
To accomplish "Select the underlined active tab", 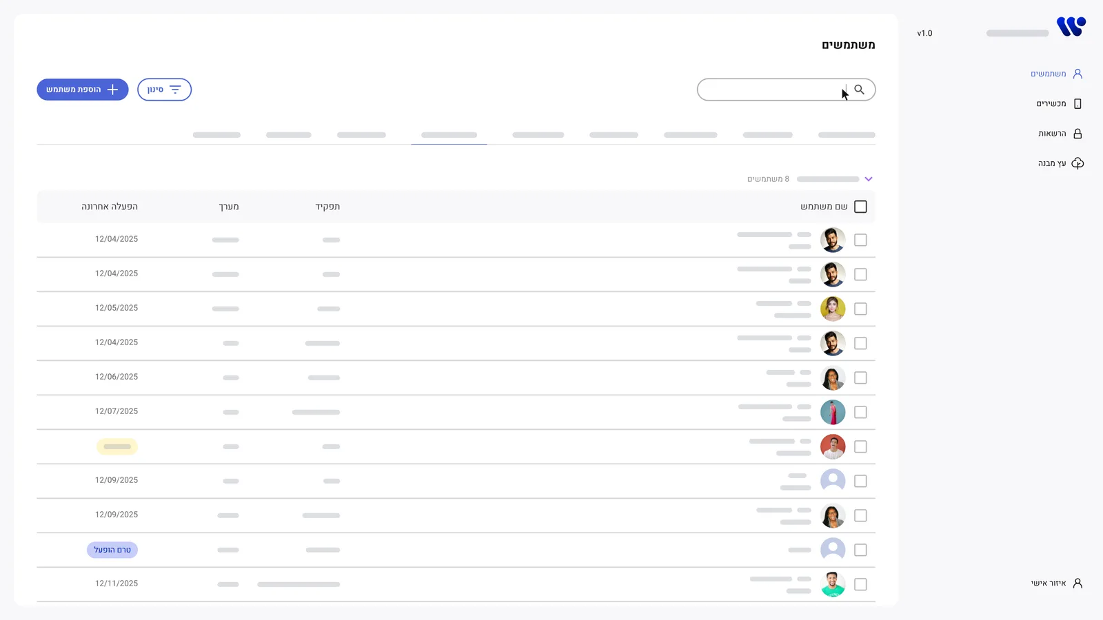I will point(449,135).
